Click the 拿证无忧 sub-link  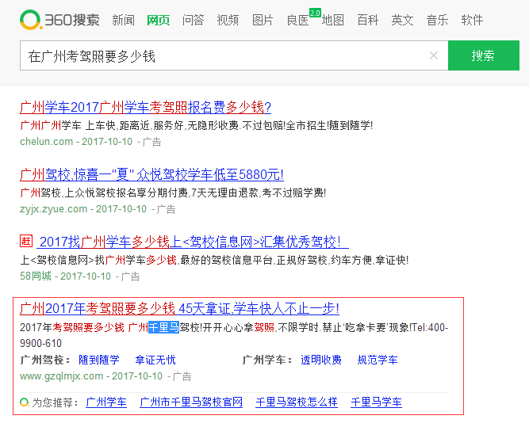pyautogui.click(x=155, y=360)
